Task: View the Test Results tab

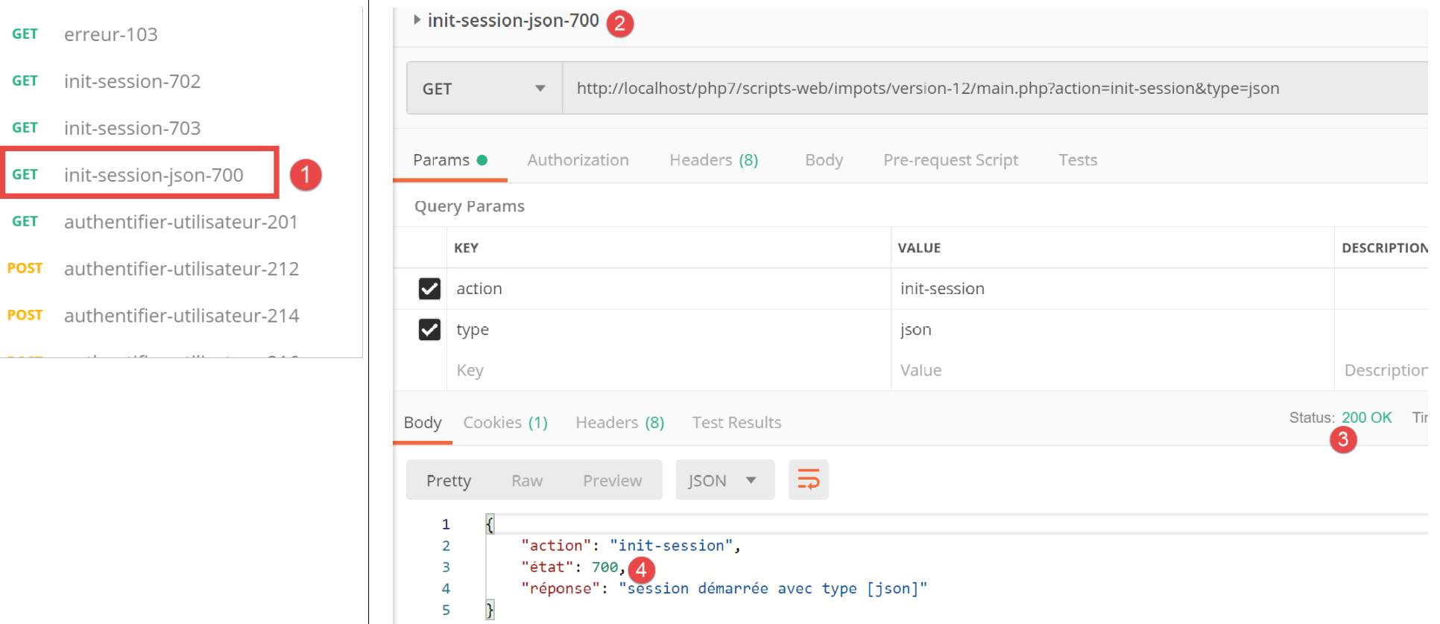Action: tap(736, 423)
